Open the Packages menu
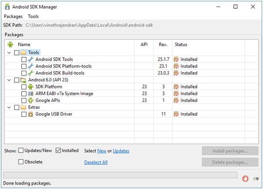Viewport: 263px width, 189px height. (x=13, y=16)
